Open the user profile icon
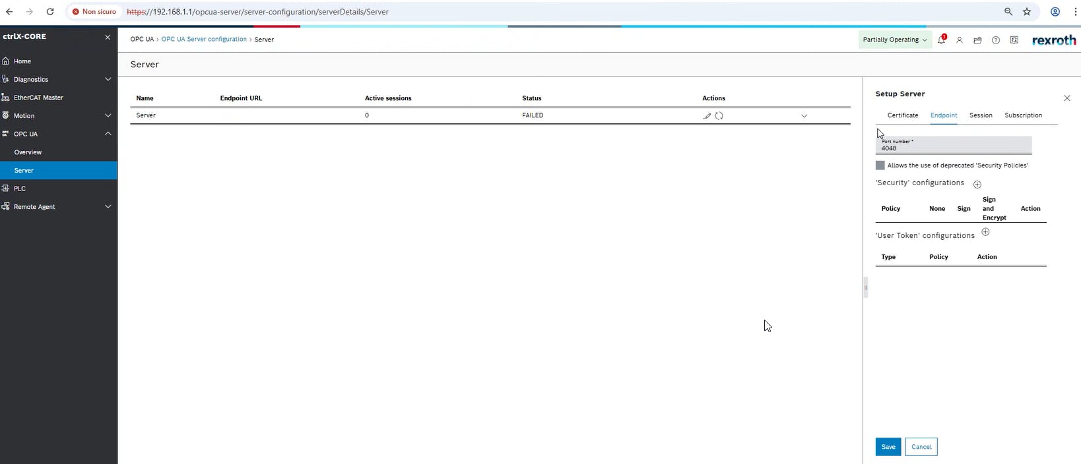The width and height of the screenshot is (1081, 464). click(x=960, y=40)
